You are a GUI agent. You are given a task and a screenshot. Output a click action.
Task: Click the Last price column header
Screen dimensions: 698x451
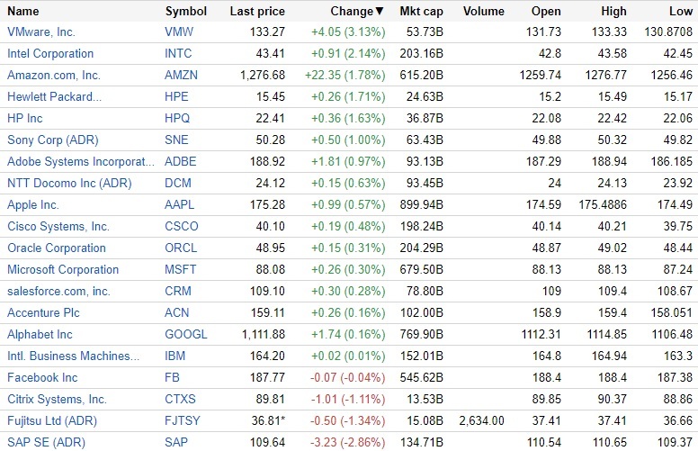pyautogui.click(x=257, y=12)
